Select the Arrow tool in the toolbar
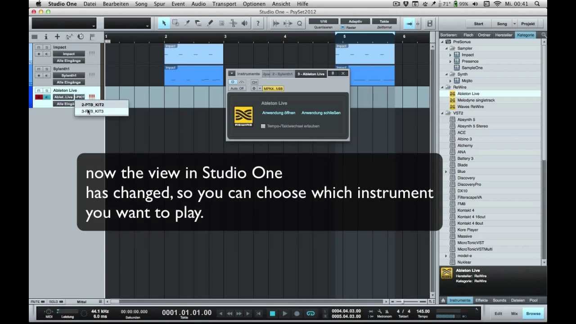The height and width of the screenshot is (324, 576). 164,23
